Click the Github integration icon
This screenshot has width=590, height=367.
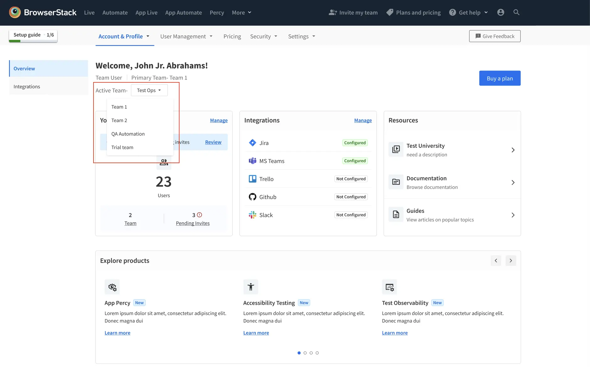coord(253,197)
